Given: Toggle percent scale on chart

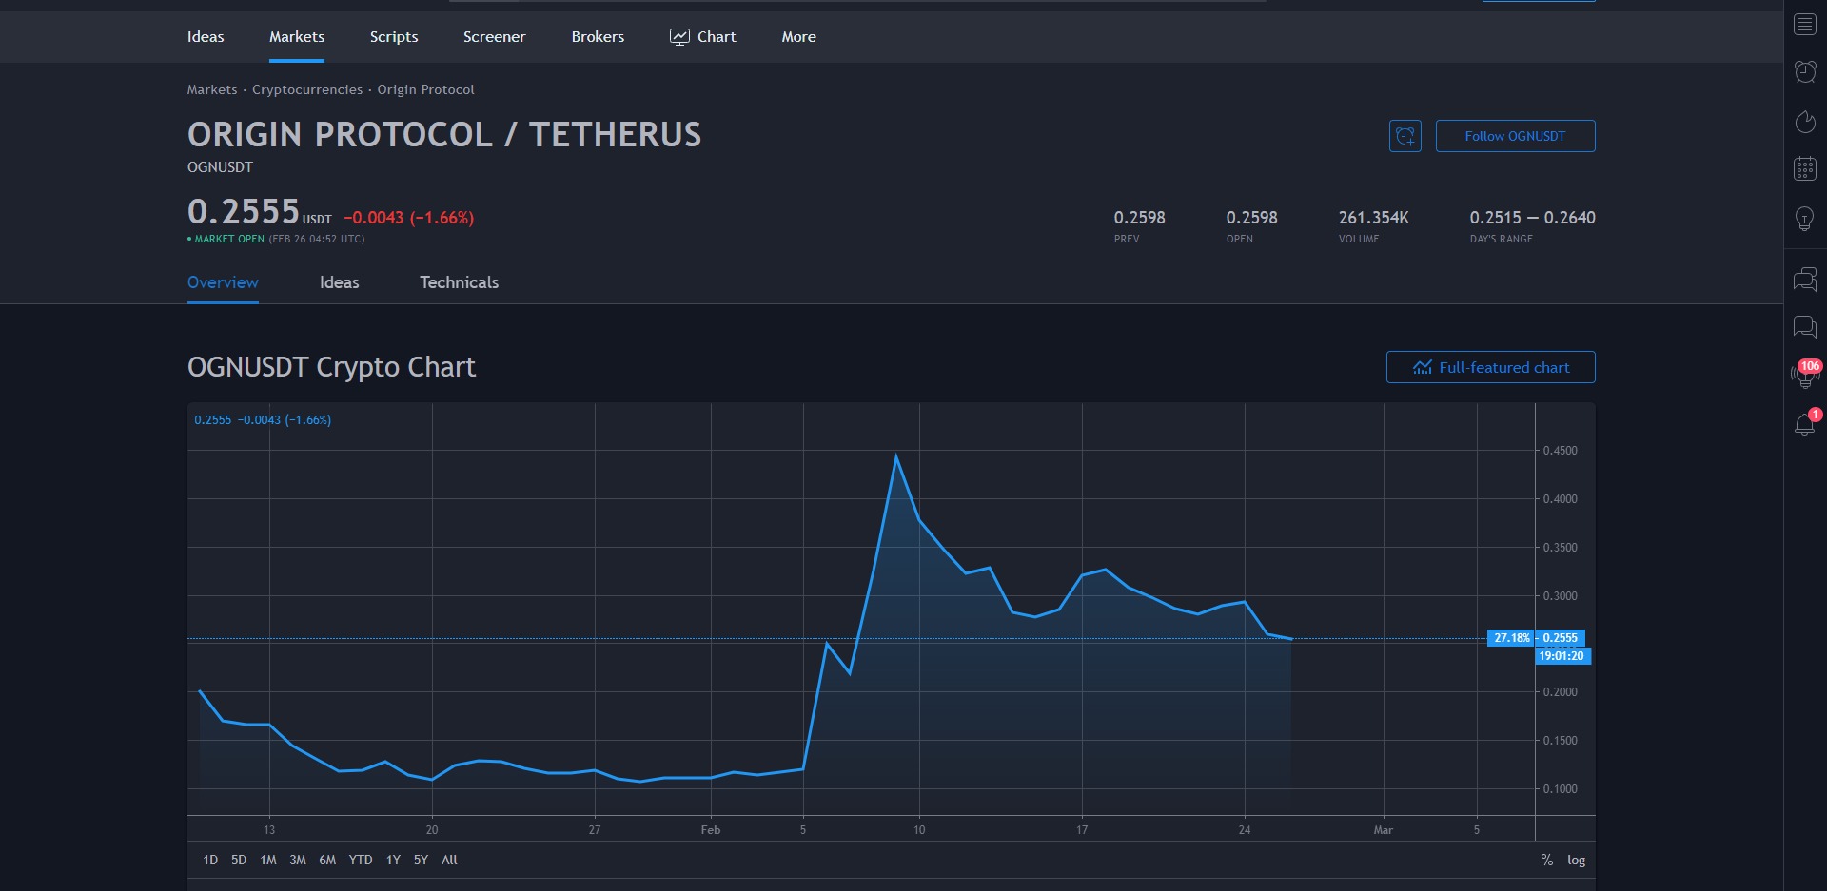Looking at the screenshot, I should (1547, 860).
